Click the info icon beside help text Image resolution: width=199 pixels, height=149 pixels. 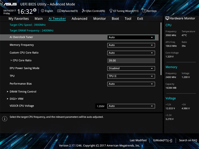coord(5,119)
